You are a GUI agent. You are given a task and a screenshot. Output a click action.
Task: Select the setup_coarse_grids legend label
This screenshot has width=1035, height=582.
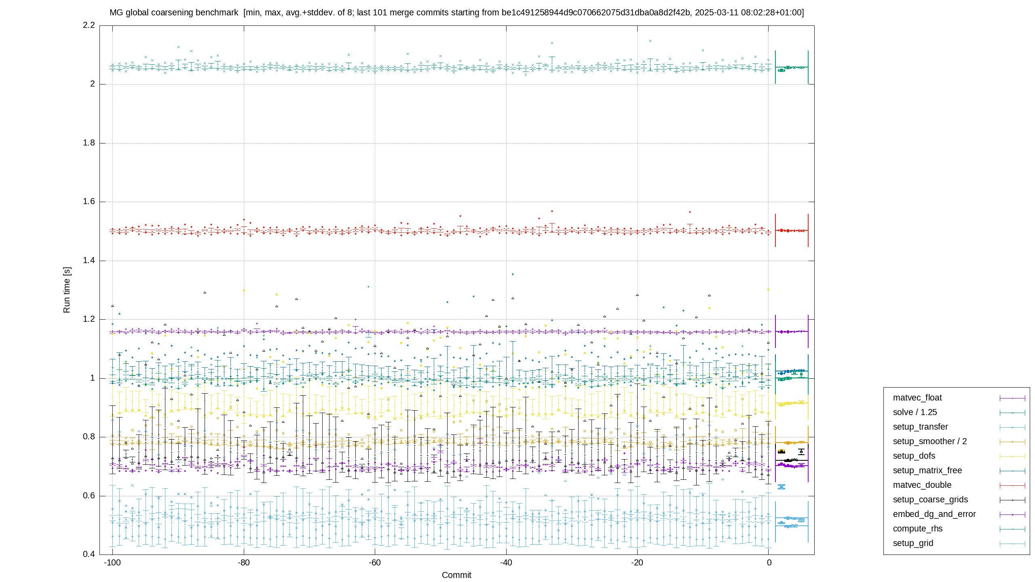coord(930,500)
